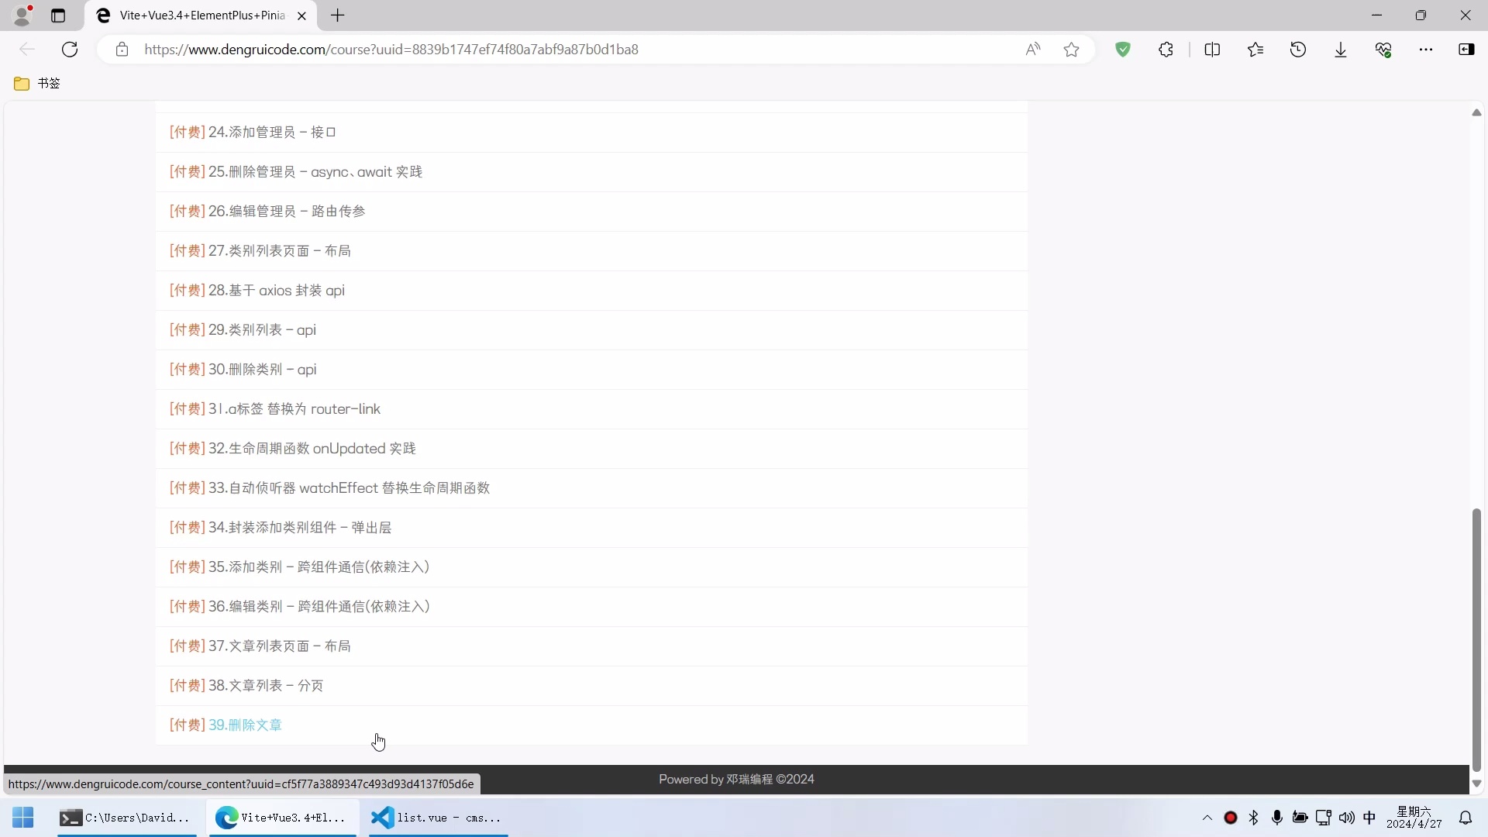Screen dimensions: 1488x837
Task: Open the Command Prompt taskbar icon
Action: click(126, 818)
